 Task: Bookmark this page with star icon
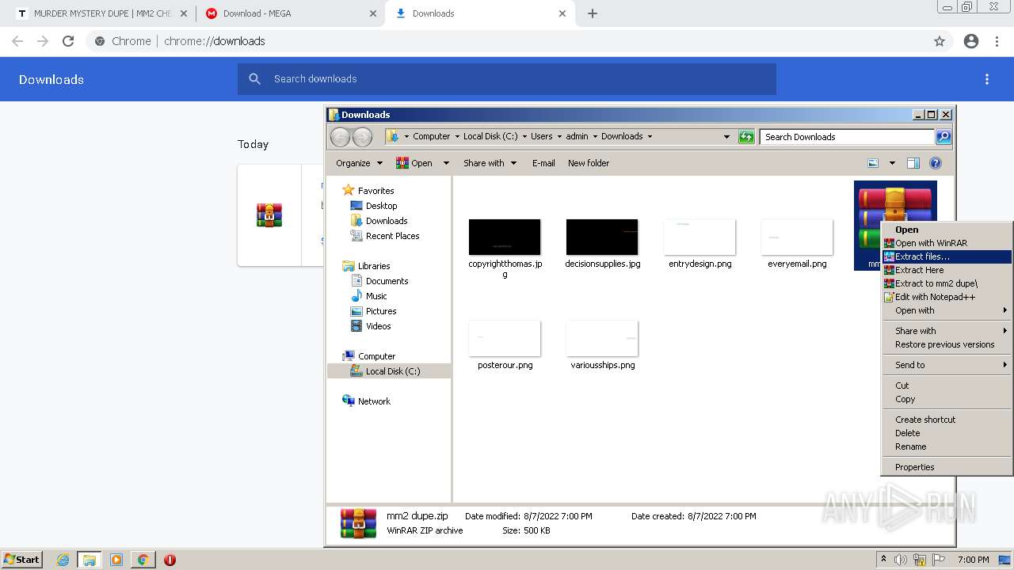(940, 41)
